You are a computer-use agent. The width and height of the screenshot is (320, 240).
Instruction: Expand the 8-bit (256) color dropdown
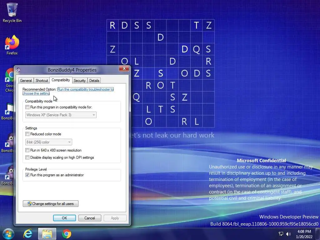pos(48,142)
